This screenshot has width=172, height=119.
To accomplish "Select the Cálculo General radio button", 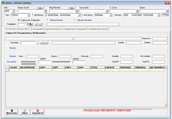I will tap(48, 20).
